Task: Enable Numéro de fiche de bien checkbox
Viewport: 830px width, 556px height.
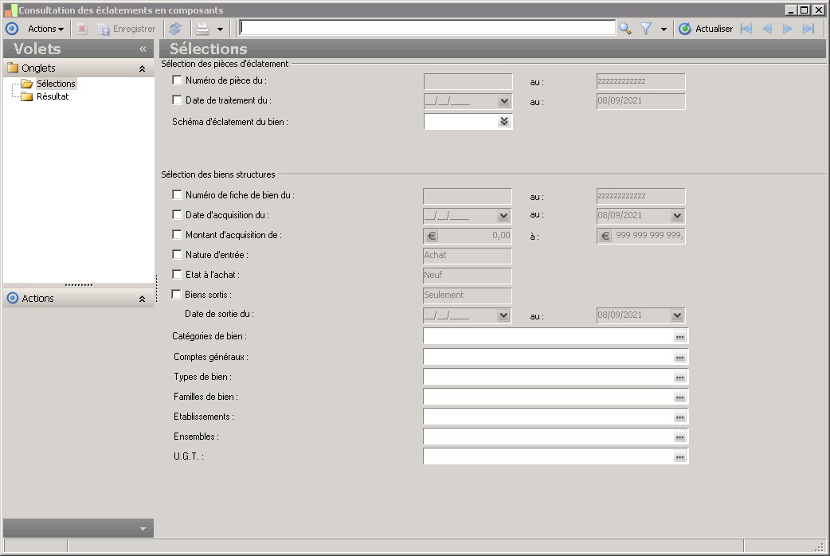Action: [x=177, y=195]
